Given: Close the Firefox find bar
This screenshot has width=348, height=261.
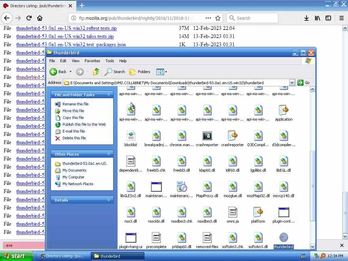Looking at the screenshot, I should (x=342, y=245).
